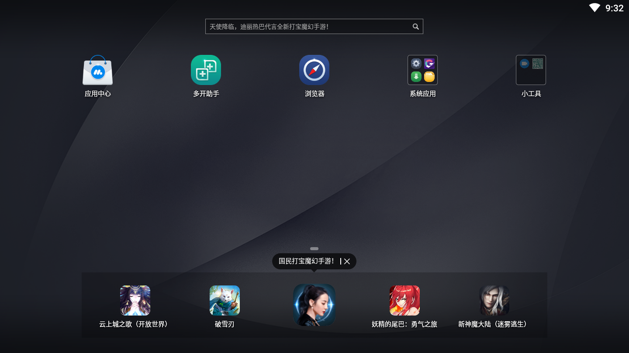Viewport: 629px width, 353px height.
Task: Dismiss the 国民打宝魔幻手游 tooltip with X
Action: [x=347, y=261]
